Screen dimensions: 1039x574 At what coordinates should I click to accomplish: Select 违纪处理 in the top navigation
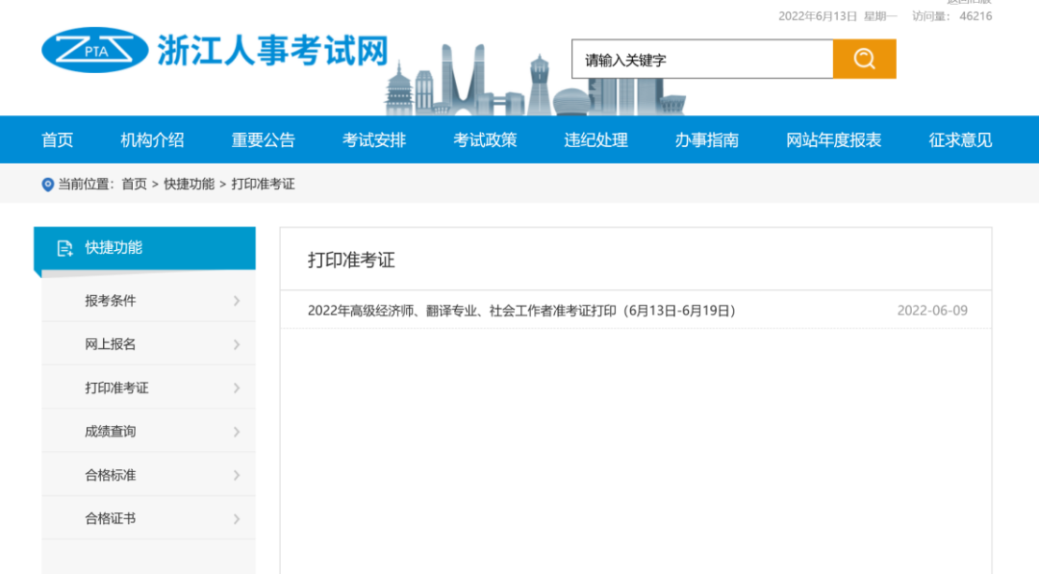click(x=596, y=140)
